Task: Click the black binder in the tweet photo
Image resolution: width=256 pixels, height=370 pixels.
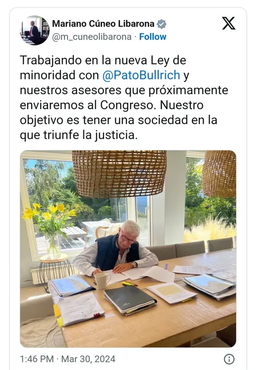Action: click(x=130, y=299)
